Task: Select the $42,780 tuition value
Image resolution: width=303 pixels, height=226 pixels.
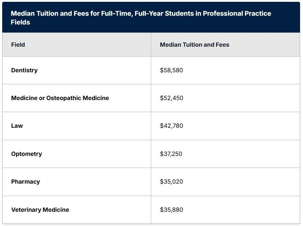Action: 171,126
